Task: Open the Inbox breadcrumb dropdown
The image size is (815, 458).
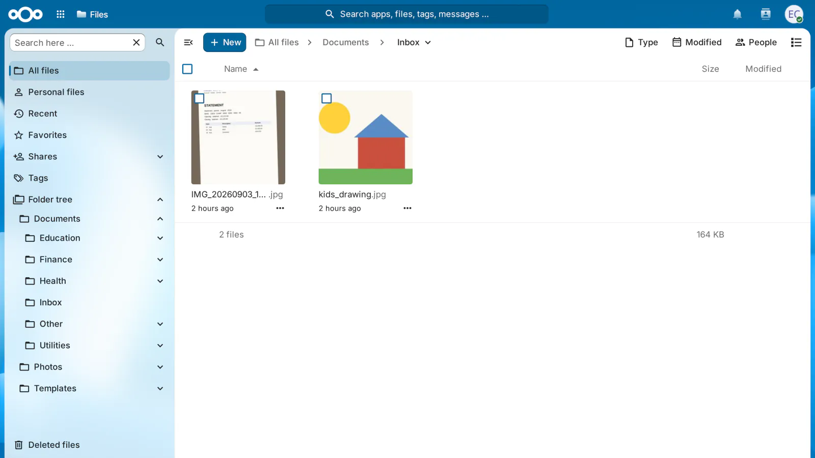Action: click(x=414, y=43)
